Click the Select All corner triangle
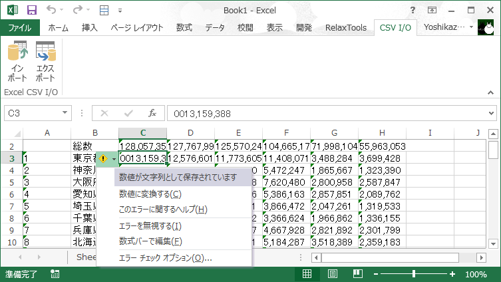The width and height of the screenshot is (501, 282). point(17,133)
